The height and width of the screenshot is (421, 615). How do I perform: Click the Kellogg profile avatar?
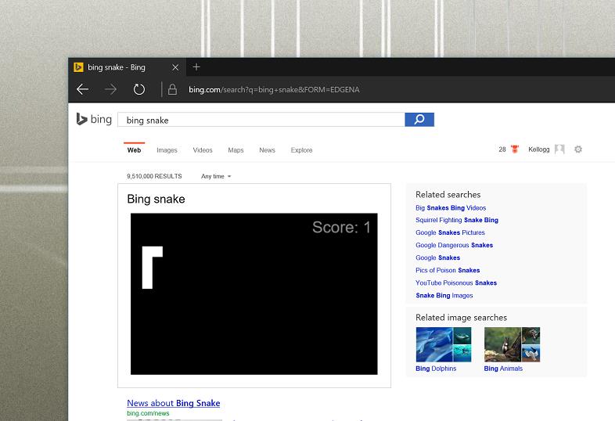click(559, 149)
